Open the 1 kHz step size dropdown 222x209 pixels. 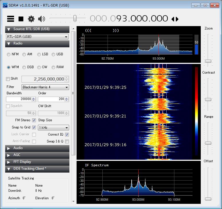tap(54, 128)
